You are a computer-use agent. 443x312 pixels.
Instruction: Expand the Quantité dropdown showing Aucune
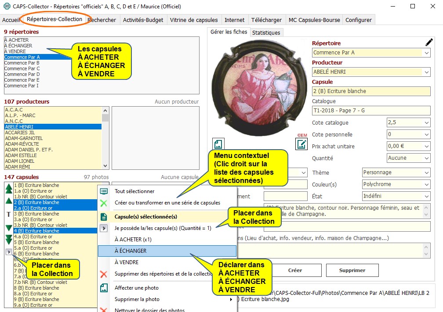pyautogui.click(x=427, y=158)
